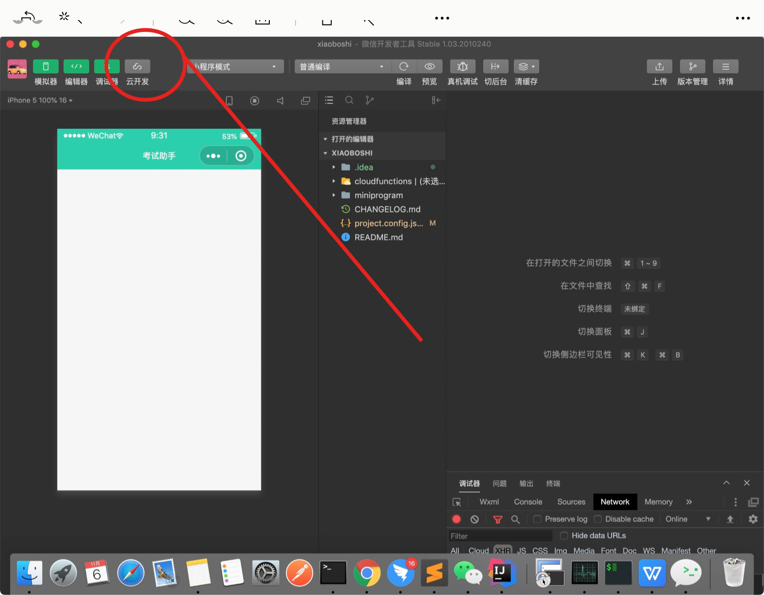The height and width of the screenshot is (595, 764).
Task: Switch to the 调试器 panel tab
Action: point(469,484)
